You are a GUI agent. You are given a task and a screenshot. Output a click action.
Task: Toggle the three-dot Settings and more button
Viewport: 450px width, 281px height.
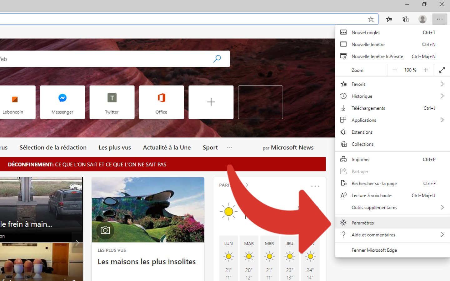pos(440,19)
